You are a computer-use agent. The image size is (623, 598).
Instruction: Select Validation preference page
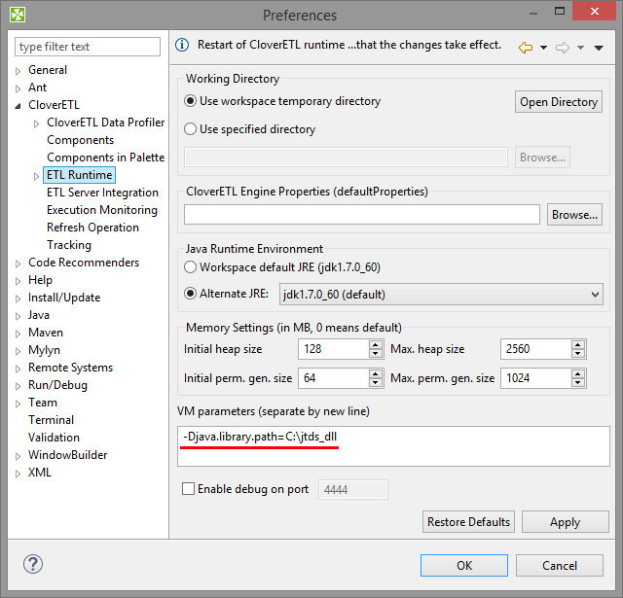(54, 438)
